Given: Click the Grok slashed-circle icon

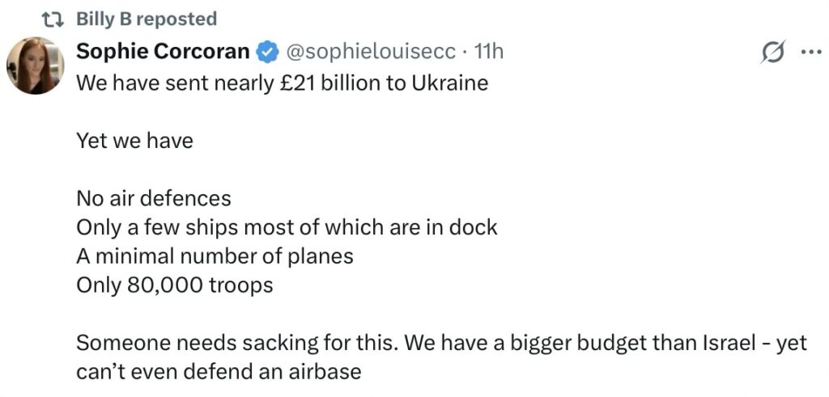Looking at the screenshot, I should [x=773, y=53].
